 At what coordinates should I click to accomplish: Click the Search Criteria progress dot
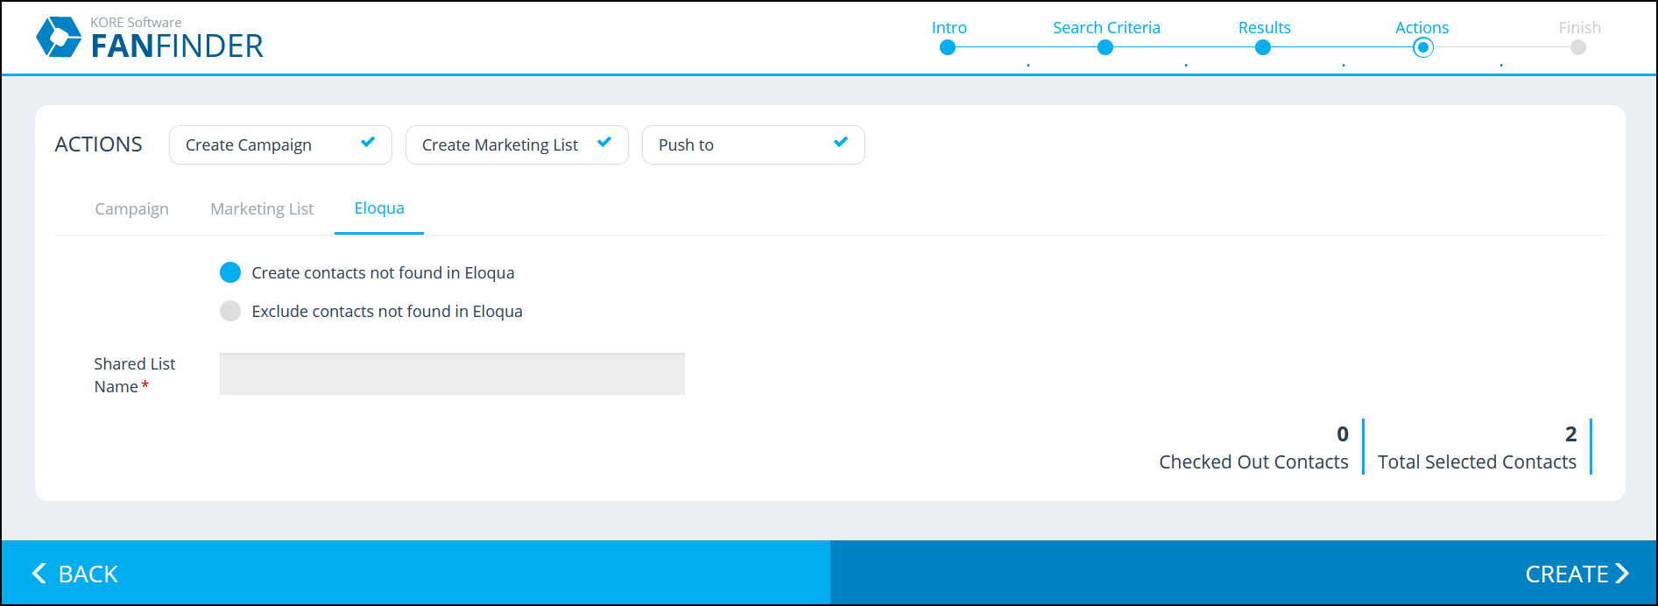[1105, 47]
